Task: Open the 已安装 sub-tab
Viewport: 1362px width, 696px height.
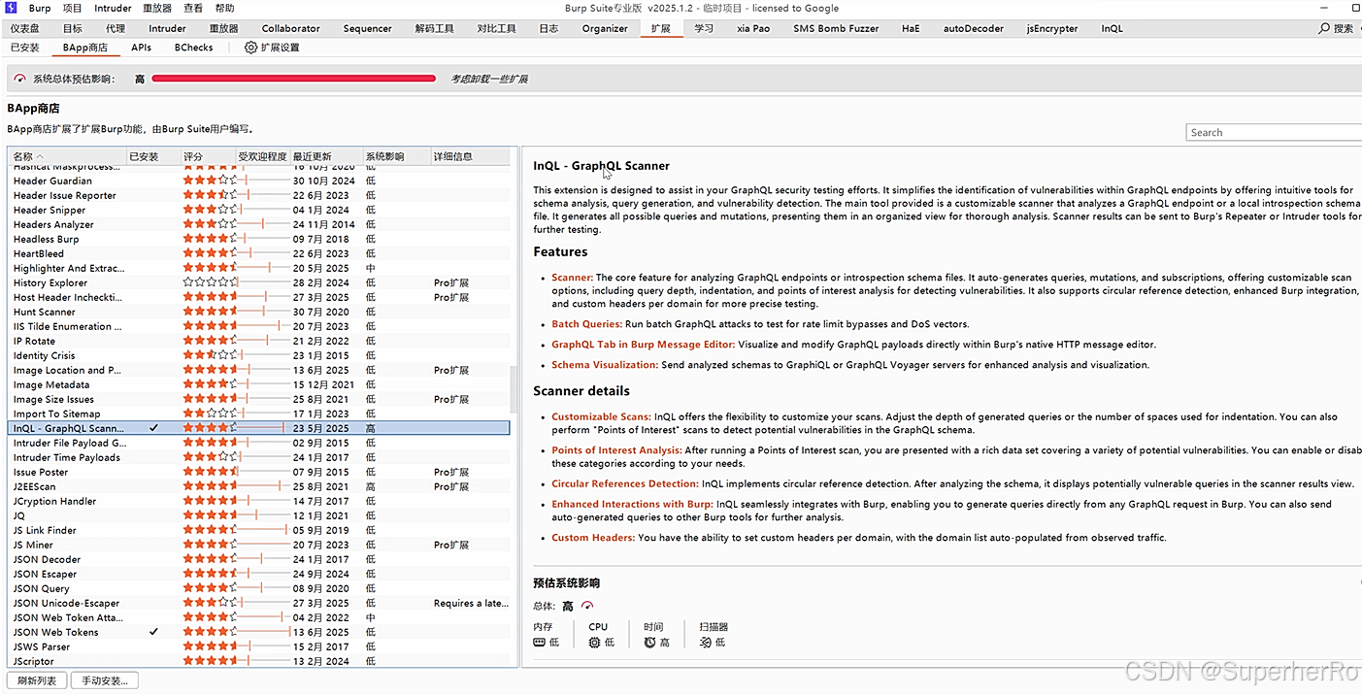Action: coord(25,48)
